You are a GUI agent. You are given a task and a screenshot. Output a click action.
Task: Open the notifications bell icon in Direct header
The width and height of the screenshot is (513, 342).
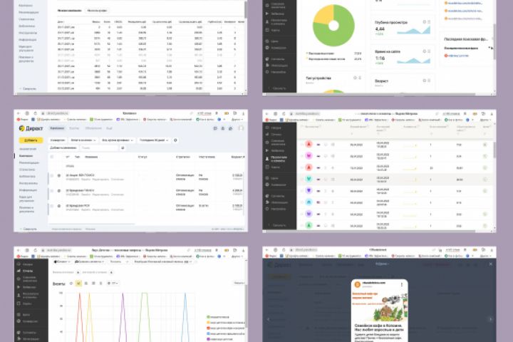(223, 128)
